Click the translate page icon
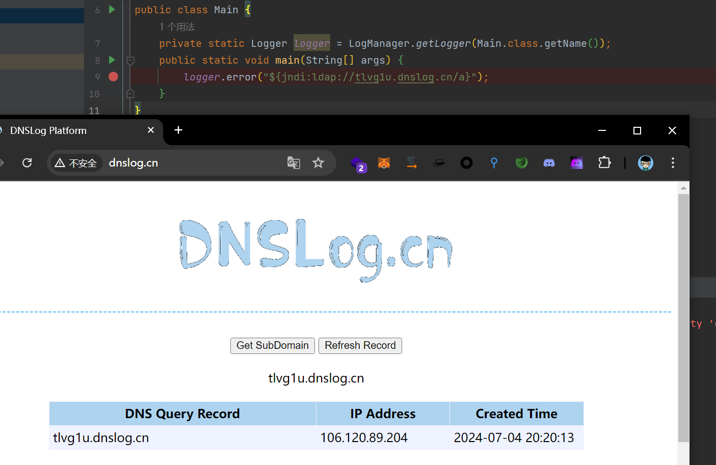 point(294,163)
